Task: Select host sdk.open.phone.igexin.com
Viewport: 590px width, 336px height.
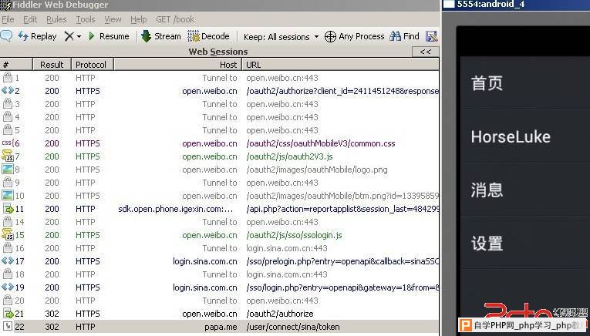Action: (176, 209)
